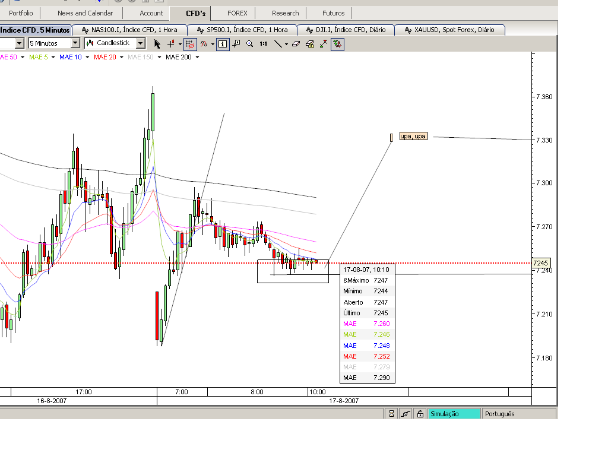Switch to the FOREX tab
Viewport: 608px width, 456px height.
237,13
